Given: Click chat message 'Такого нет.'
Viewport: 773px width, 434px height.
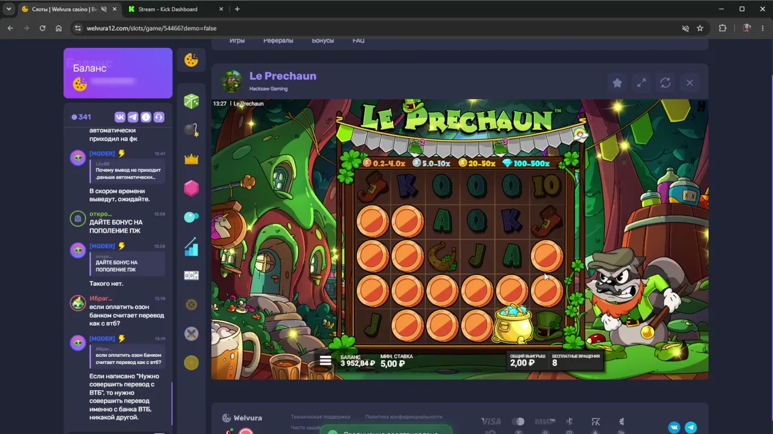Looking at the screenshot, I should pos(106,283).
